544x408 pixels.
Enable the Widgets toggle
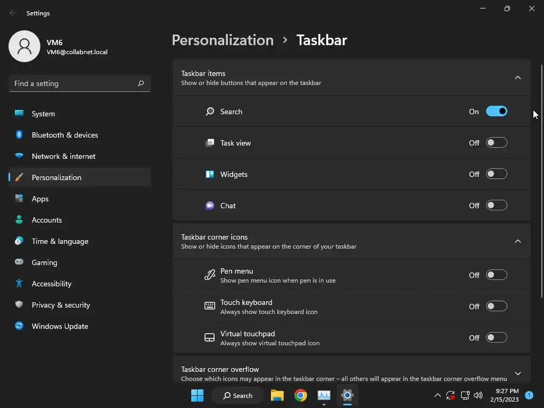tap(497, 174)
